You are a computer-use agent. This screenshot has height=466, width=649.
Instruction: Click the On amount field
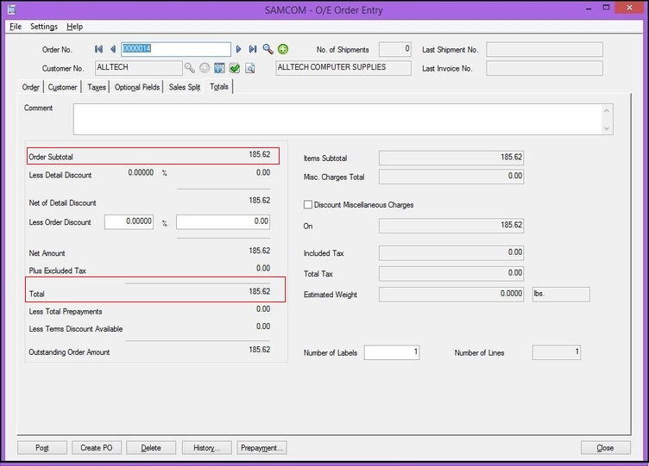[x=451, y=226]
